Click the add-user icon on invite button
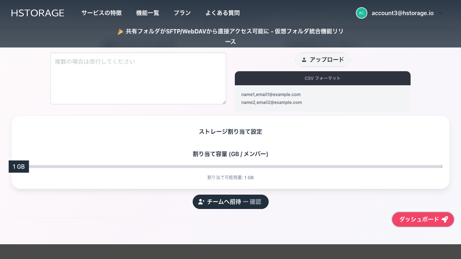This screenshot has height=259, width=461. click(201, 202)
